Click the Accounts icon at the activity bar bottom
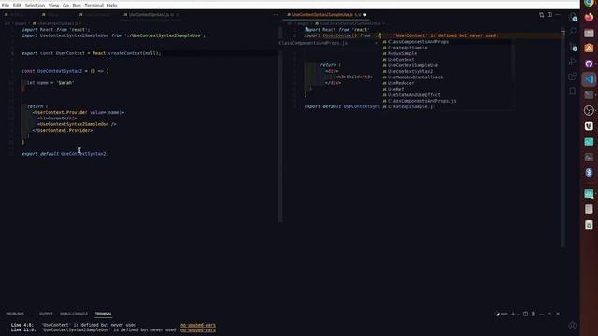598x336 pixels. [573, 326]
